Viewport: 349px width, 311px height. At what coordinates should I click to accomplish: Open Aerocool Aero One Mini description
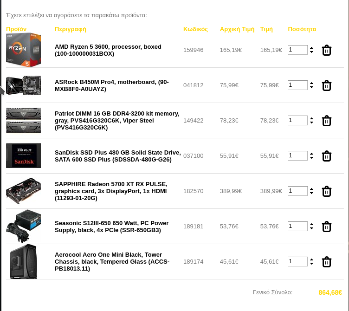(112, 262)
